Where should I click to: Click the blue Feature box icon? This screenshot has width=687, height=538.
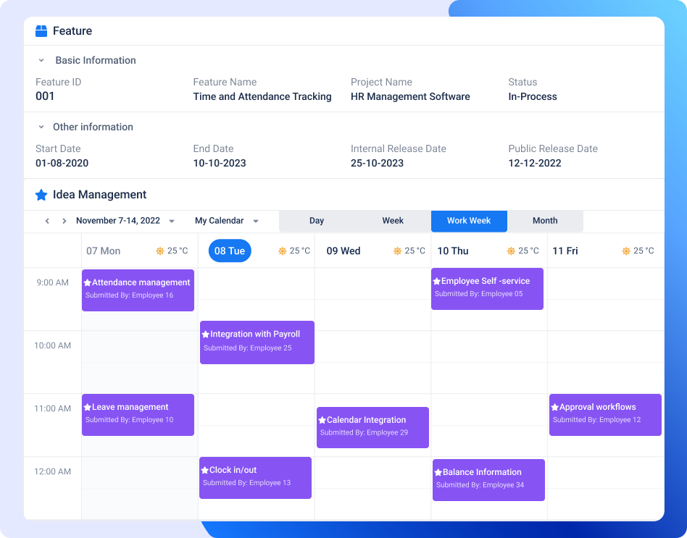click(x=41, y=31)
